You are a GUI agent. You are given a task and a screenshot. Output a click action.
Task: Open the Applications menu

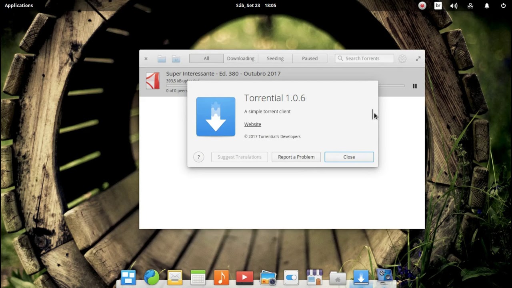(19, 5)
